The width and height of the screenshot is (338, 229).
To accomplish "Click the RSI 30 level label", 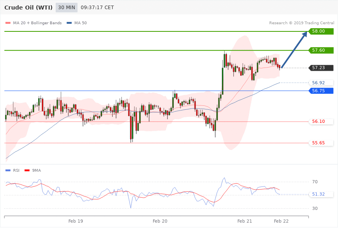I will click(315, 209).
